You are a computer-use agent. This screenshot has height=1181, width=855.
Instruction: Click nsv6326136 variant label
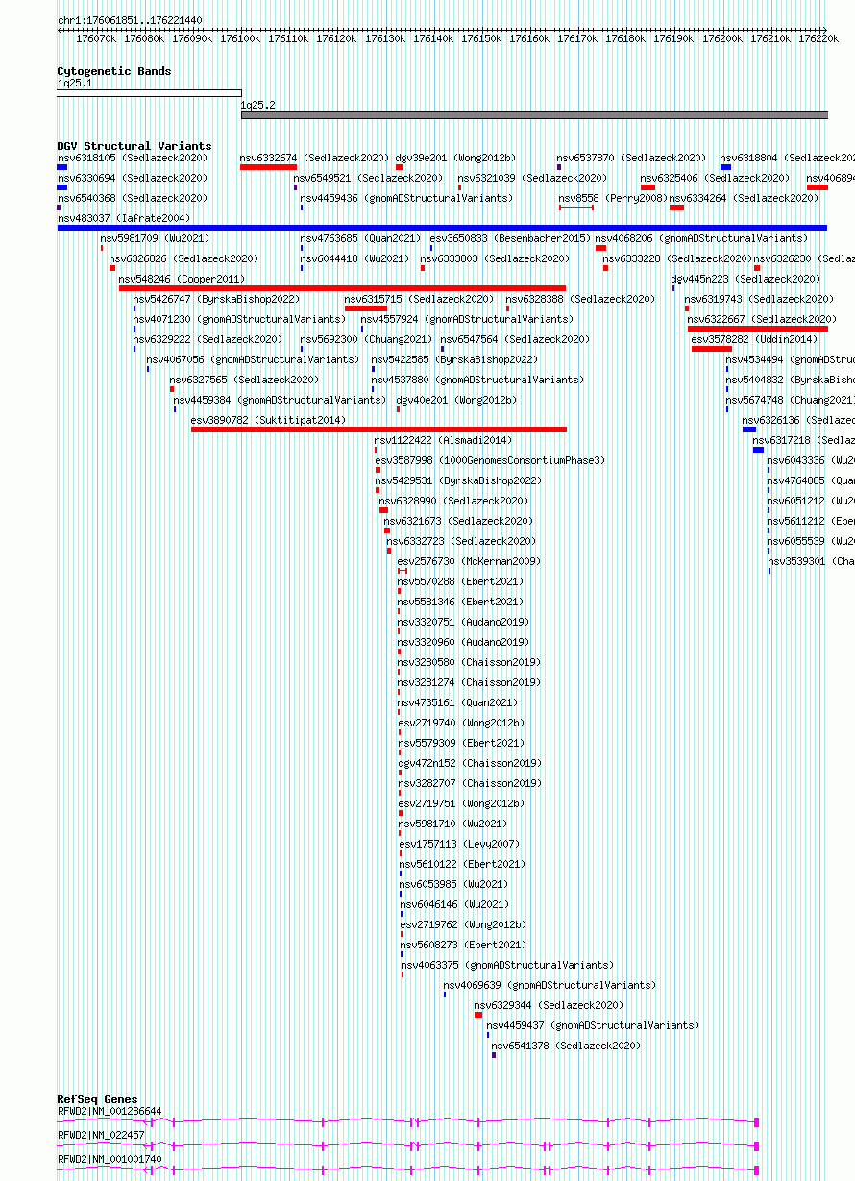click(798, 420)
